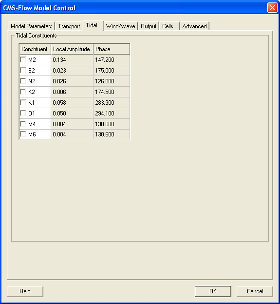This screenshot has height=304, width=280.
Task: Go to the Output tab
Action: (x=149, y=26)
